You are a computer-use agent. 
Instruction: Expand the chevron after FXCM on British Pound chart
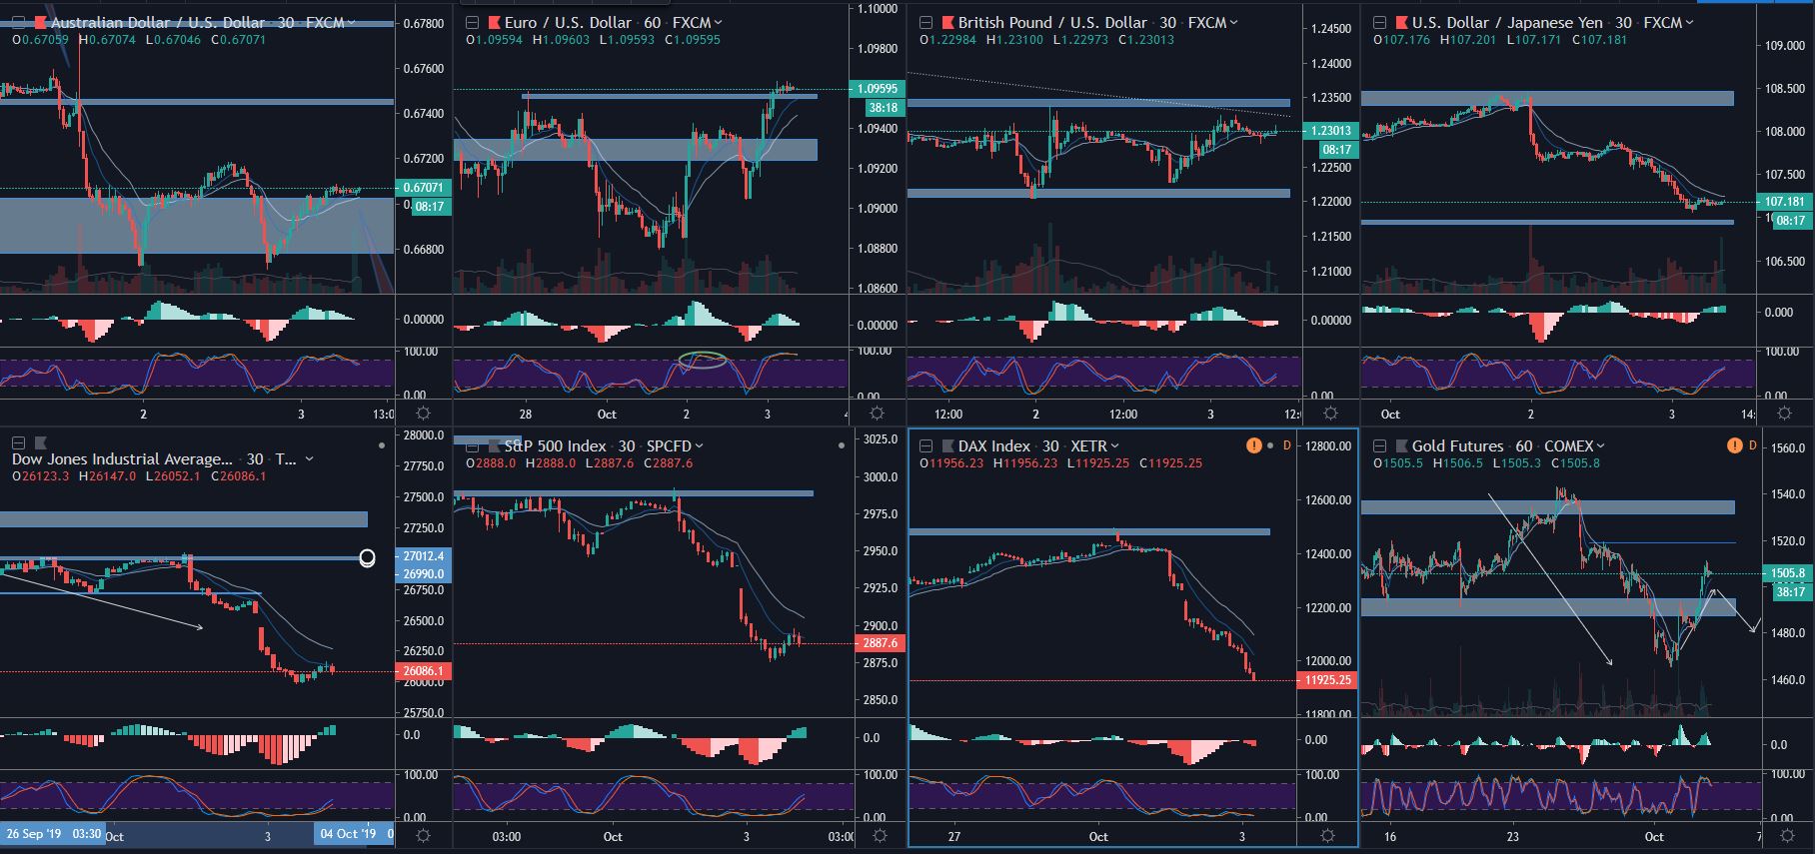[x=1234, y=22]
